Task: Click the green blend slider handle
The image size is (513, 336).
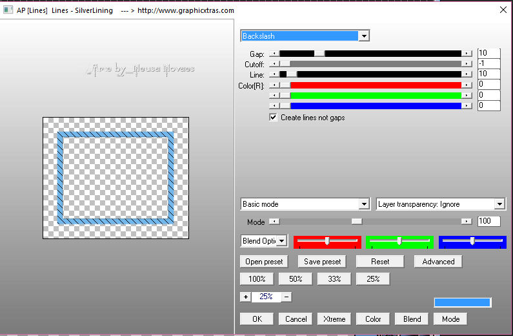Action: (x=399, y=241)
